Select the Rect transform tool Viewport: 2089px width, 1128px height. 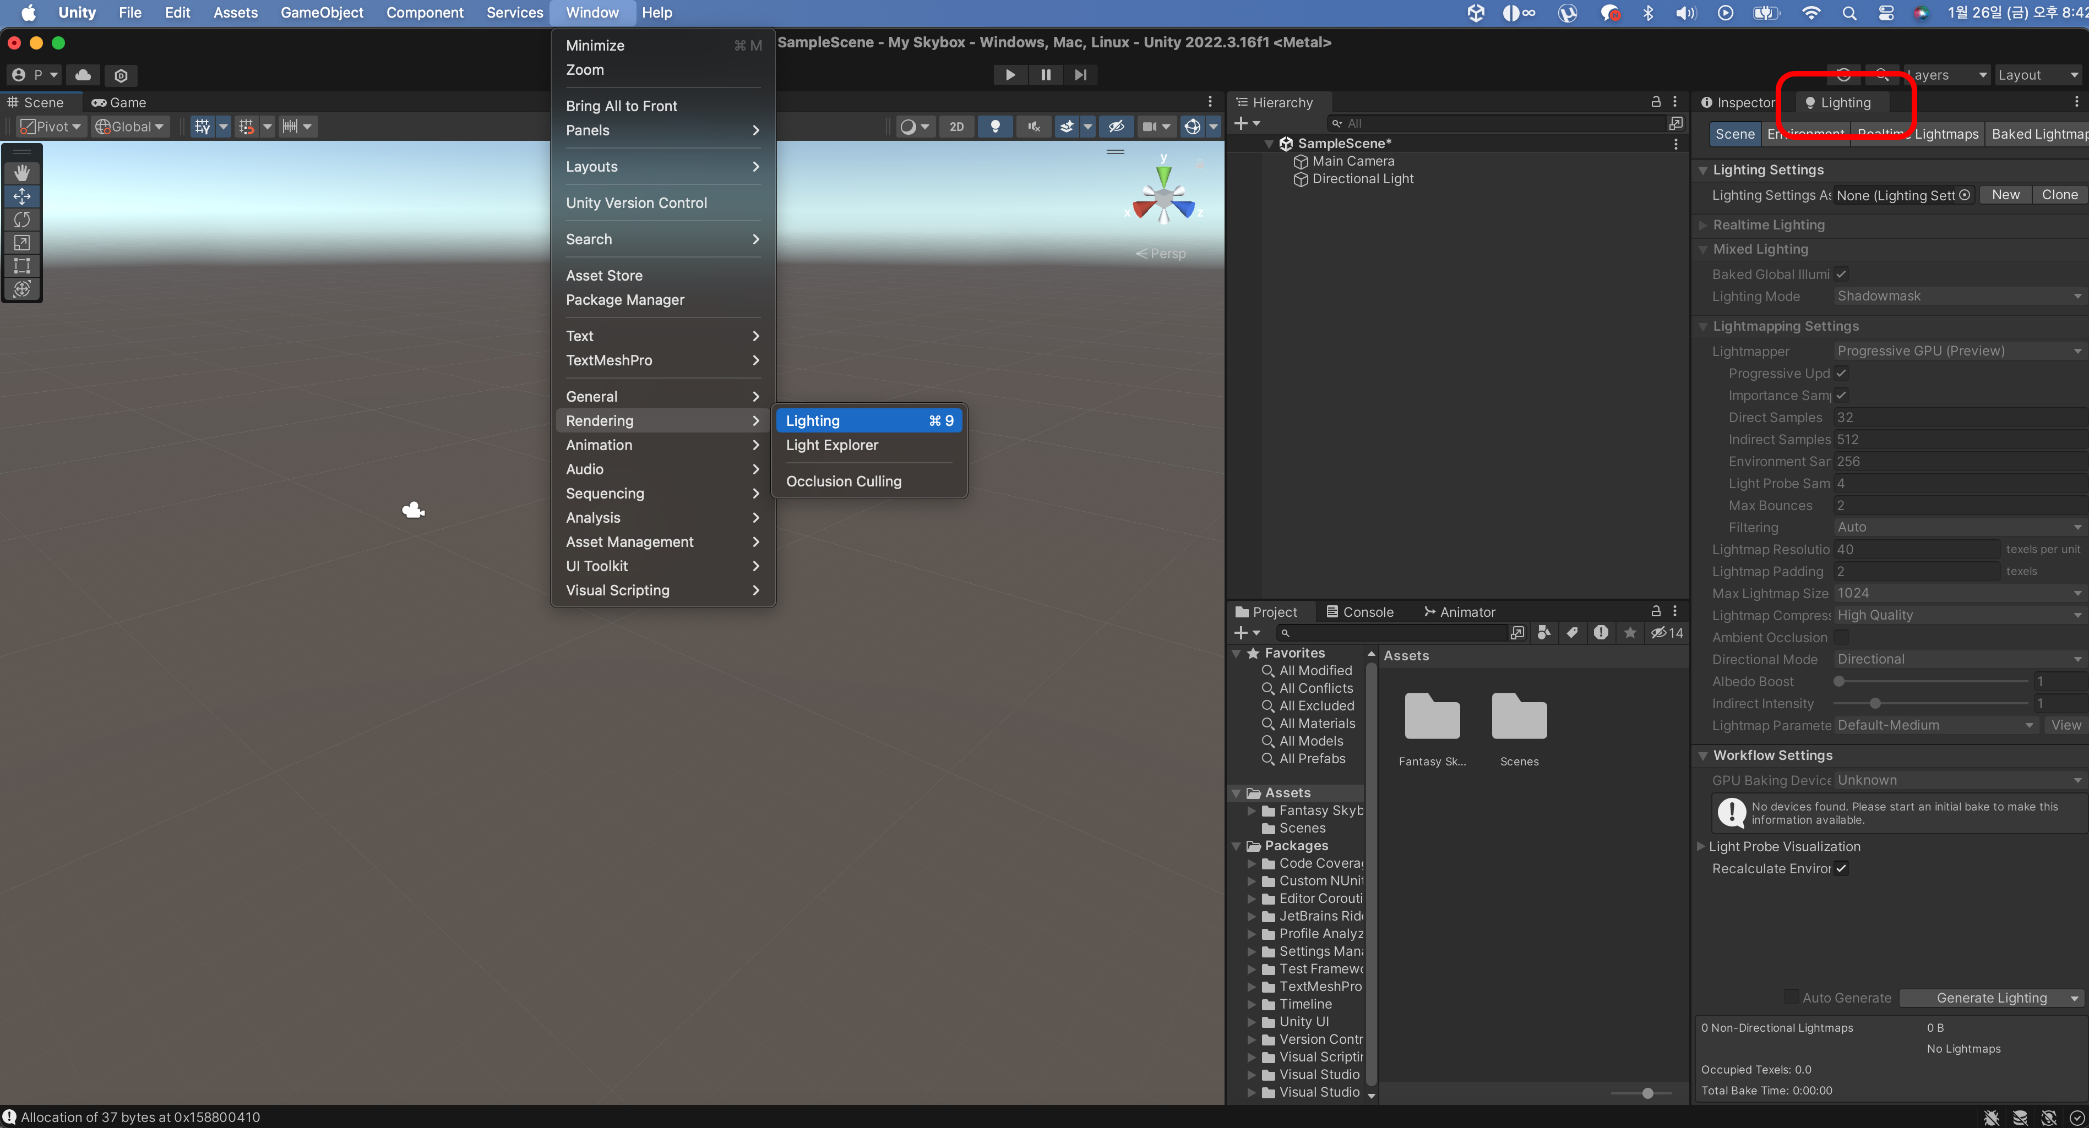click(22, 266)
